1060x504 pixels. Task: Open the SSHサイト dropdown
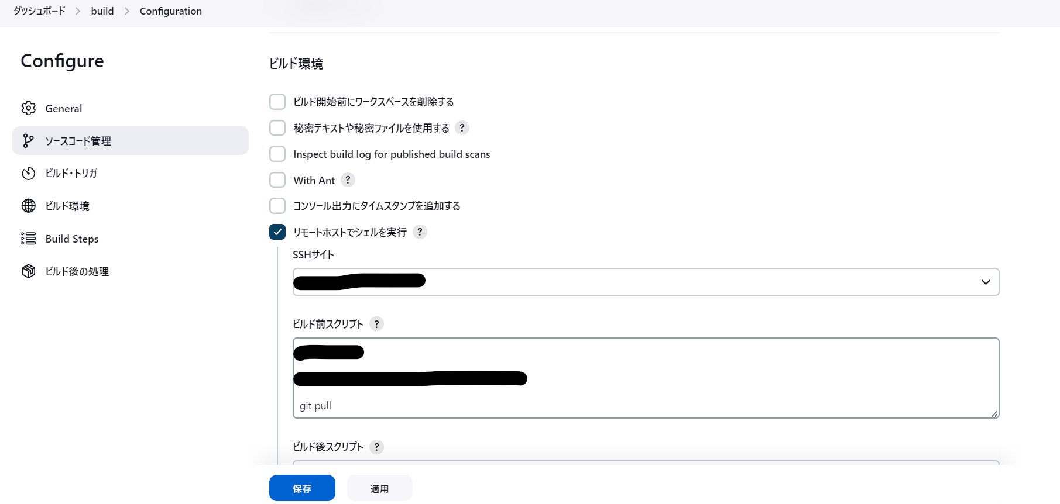tap(646, 282)
